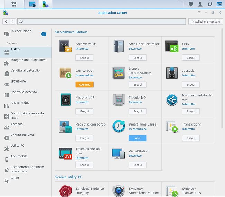Open the Analisi video category
This screenshot has width=225, height=197.
[26, 106]
